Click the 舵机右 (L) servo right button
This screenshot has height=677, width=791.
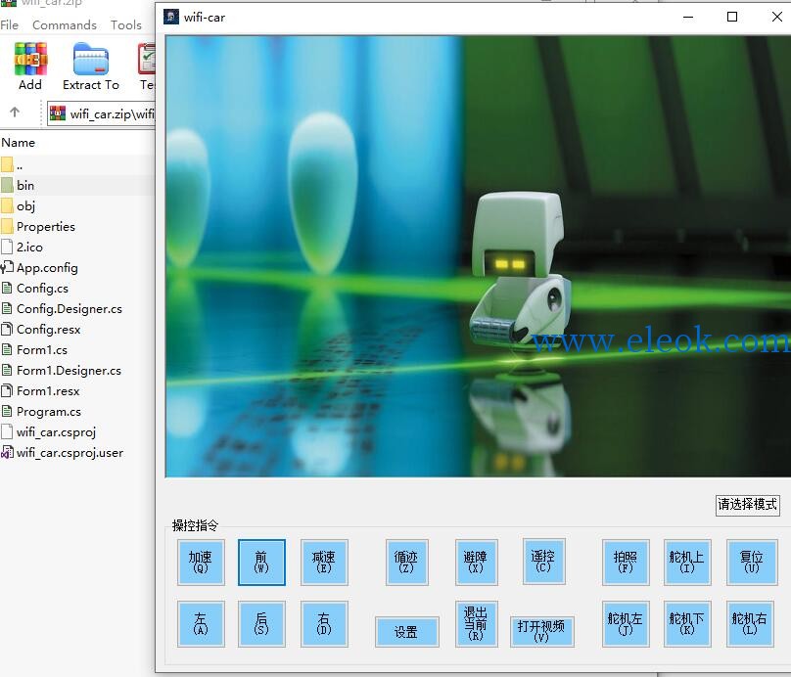click(x=750, y=623)
